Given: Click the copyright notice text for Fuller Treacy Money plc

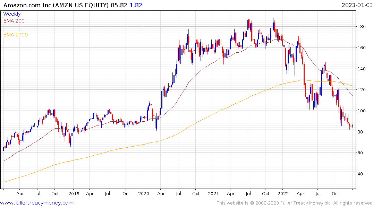Looking at the screenshot, I should [x=295, y=203].
